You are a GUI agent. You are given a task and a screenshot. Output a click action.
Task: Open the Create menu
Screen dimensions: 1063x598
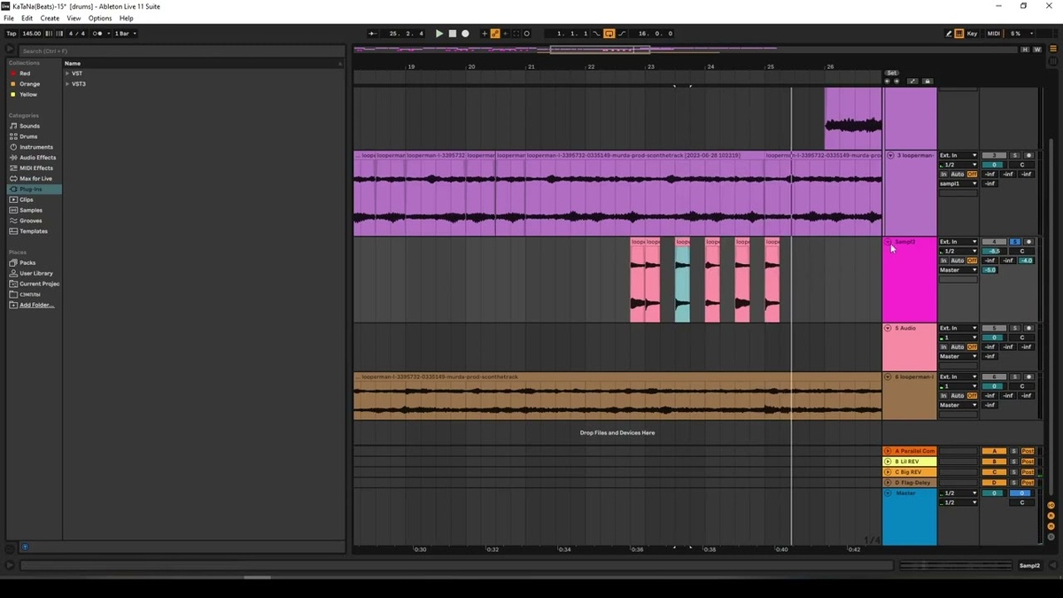click(x=50, y=18)
